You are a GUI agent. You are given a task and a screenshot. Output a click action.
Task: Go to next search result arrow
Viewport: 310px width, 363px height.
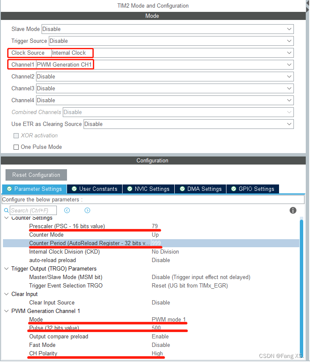coord(87,210)
